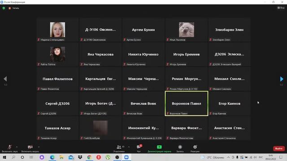Click name Яна Черкасова in tile
Screen dimensions: 287x161
(100, 55)
